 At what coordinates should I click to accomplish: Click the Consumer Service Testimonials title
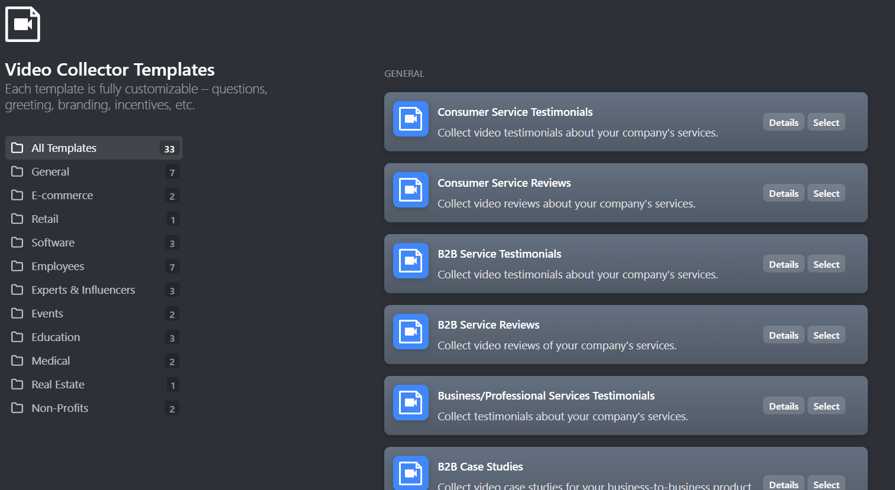(x=515, y=112)
